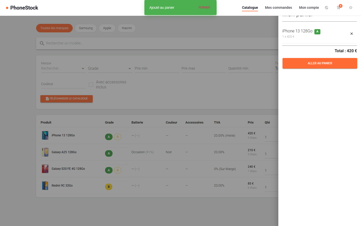
Task: Click the quantity field for iPhone 13 128Go
Action: pyautogui.click(x=272, y=137)
